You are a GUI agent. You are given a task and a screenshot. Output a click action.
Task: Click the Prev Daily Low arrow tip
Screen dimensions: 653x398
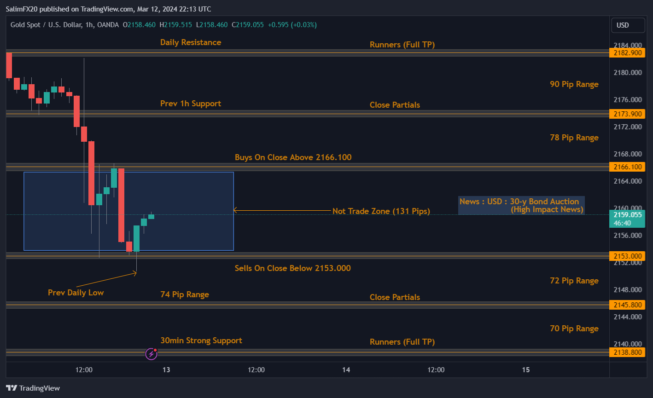(x=135, y=273)
